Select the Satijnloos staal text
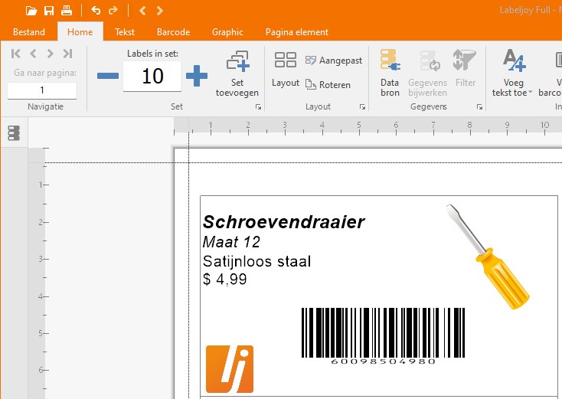 tap(256, 261)
